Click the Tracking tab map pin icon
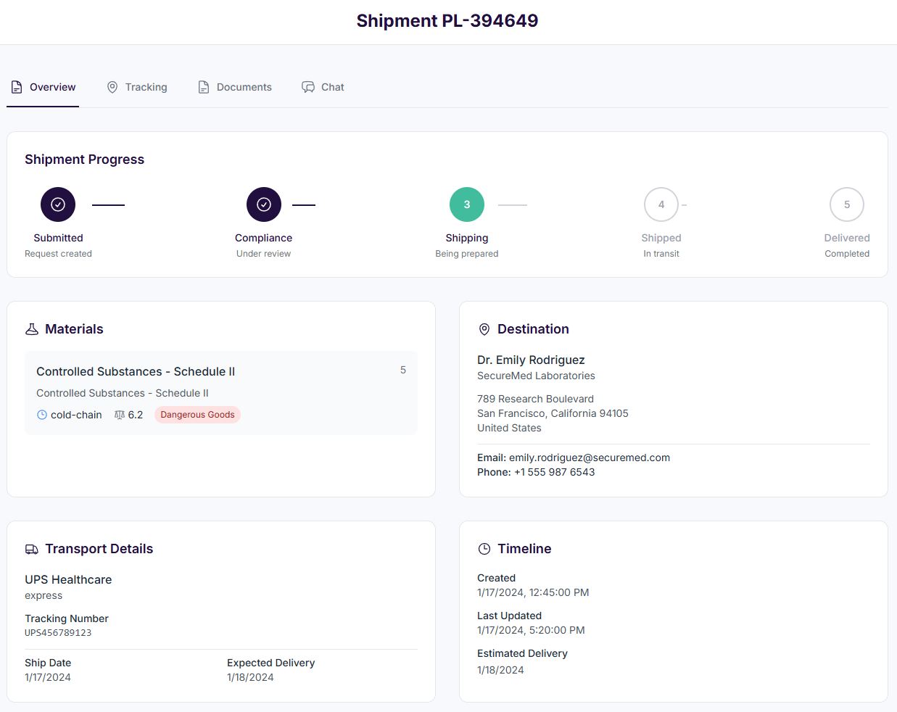 pos(112,87)
